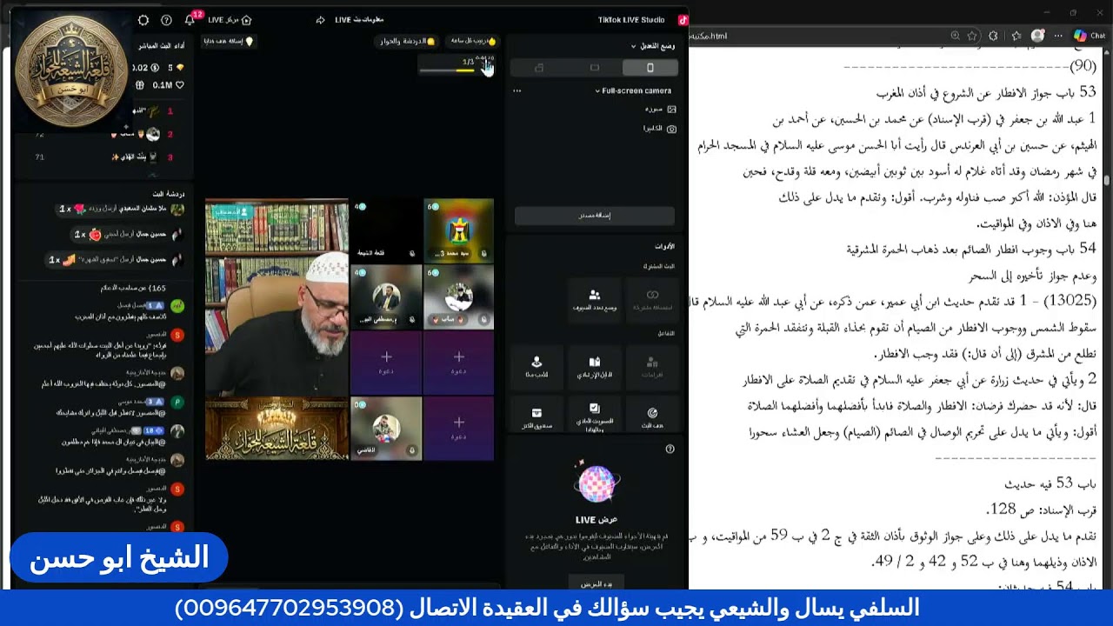This screenshot has height=626, width=1113.
Task: Click the Shia castle banner tile
Action: pos(277,428)
